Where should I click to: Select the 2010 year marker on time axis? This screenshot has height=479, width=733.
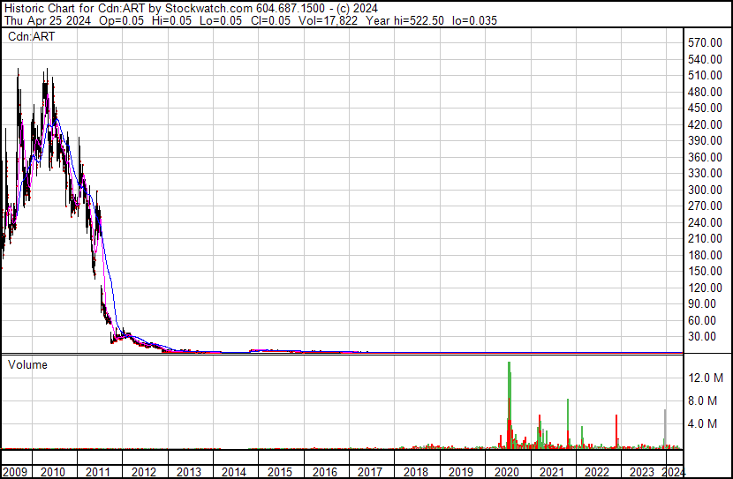(x=53, y=472)
